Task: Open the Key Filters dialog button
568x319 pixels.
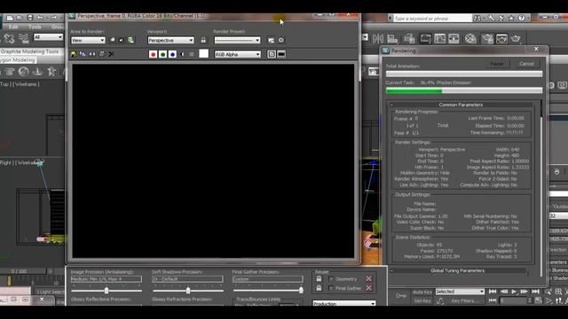Action: (464, 300)
